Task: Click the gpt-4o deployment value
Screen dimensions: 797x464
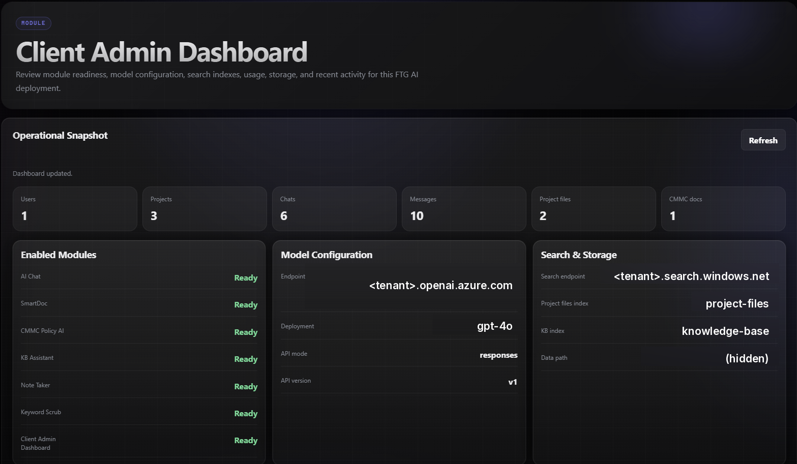Action: point(495,326)
